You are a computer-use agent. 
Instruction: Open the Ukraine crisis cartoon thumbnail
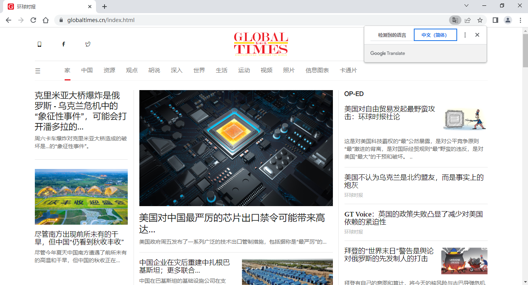pyautogui.click(x=465, y=261)
